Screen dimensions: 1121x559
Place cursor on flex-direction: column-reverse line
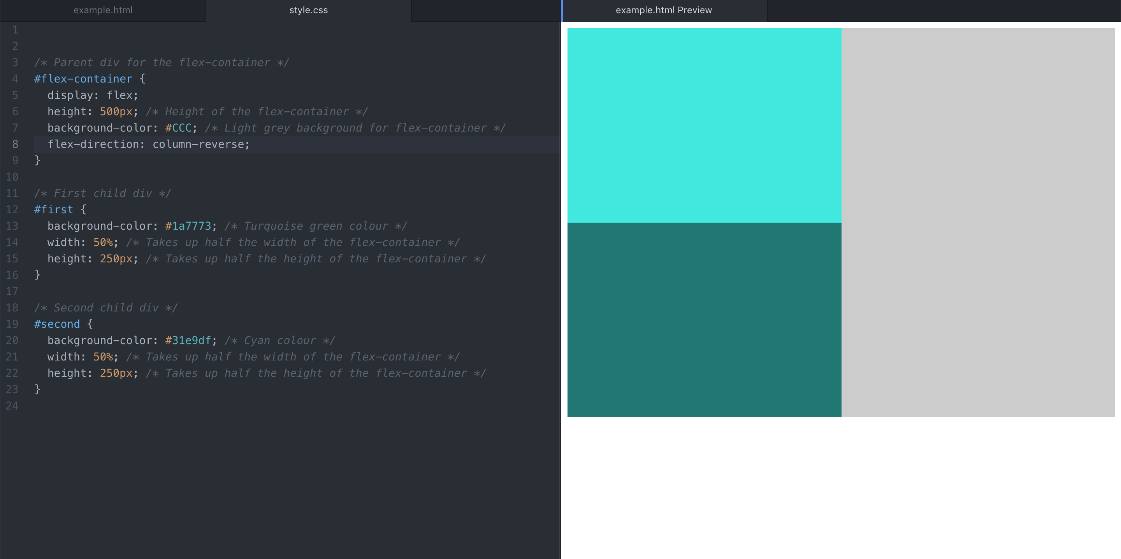coord(148,144)
